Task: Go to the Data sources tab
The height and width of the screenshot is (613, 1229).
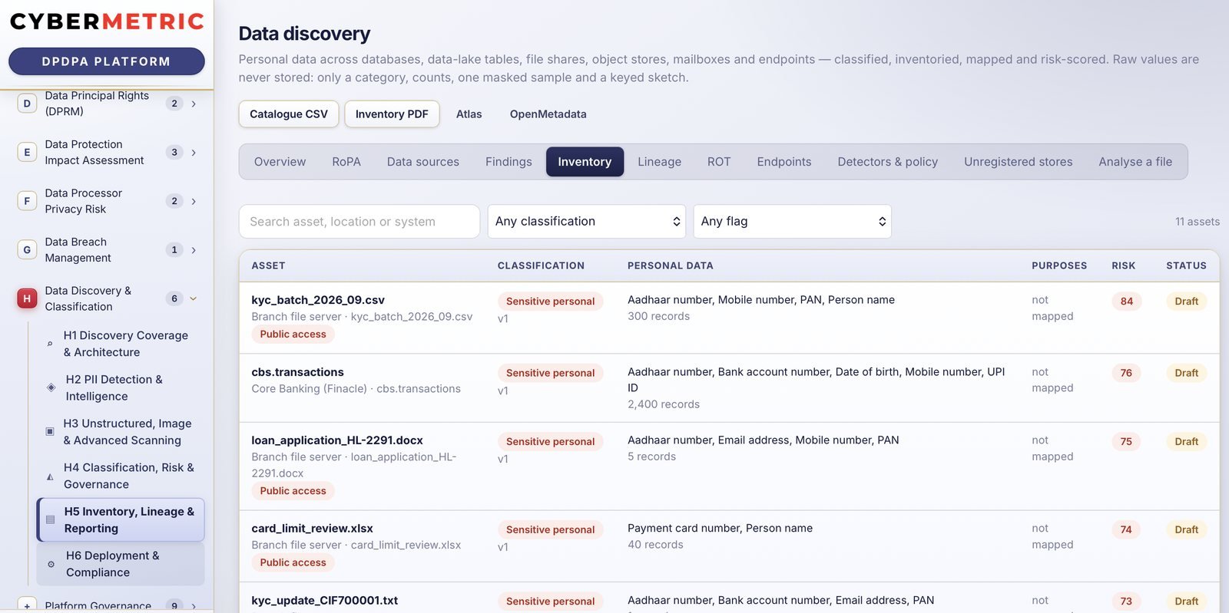Action: coord(423,162)
